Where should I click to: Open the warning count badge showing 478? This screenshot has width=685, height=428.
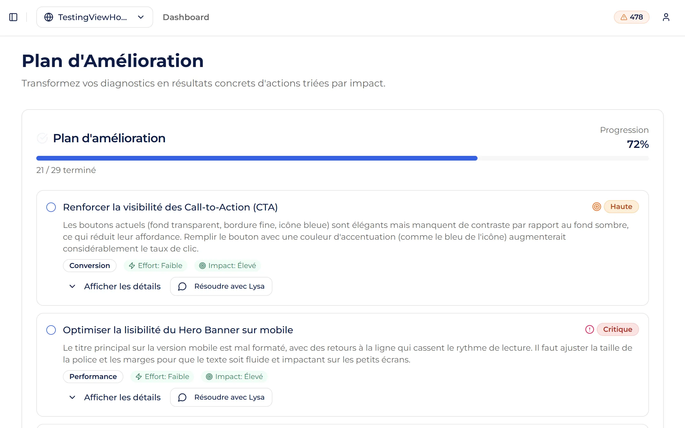[632, 17]
